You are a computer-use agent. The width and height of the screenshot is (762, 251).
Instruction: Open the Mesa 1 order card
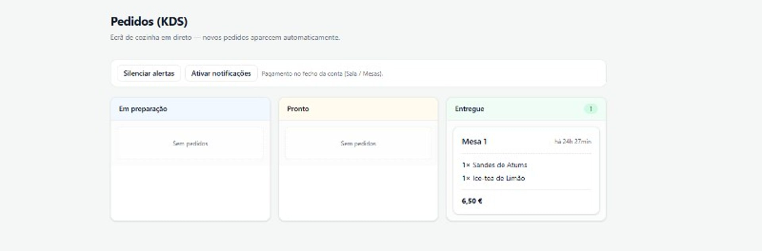pos(526,171)
